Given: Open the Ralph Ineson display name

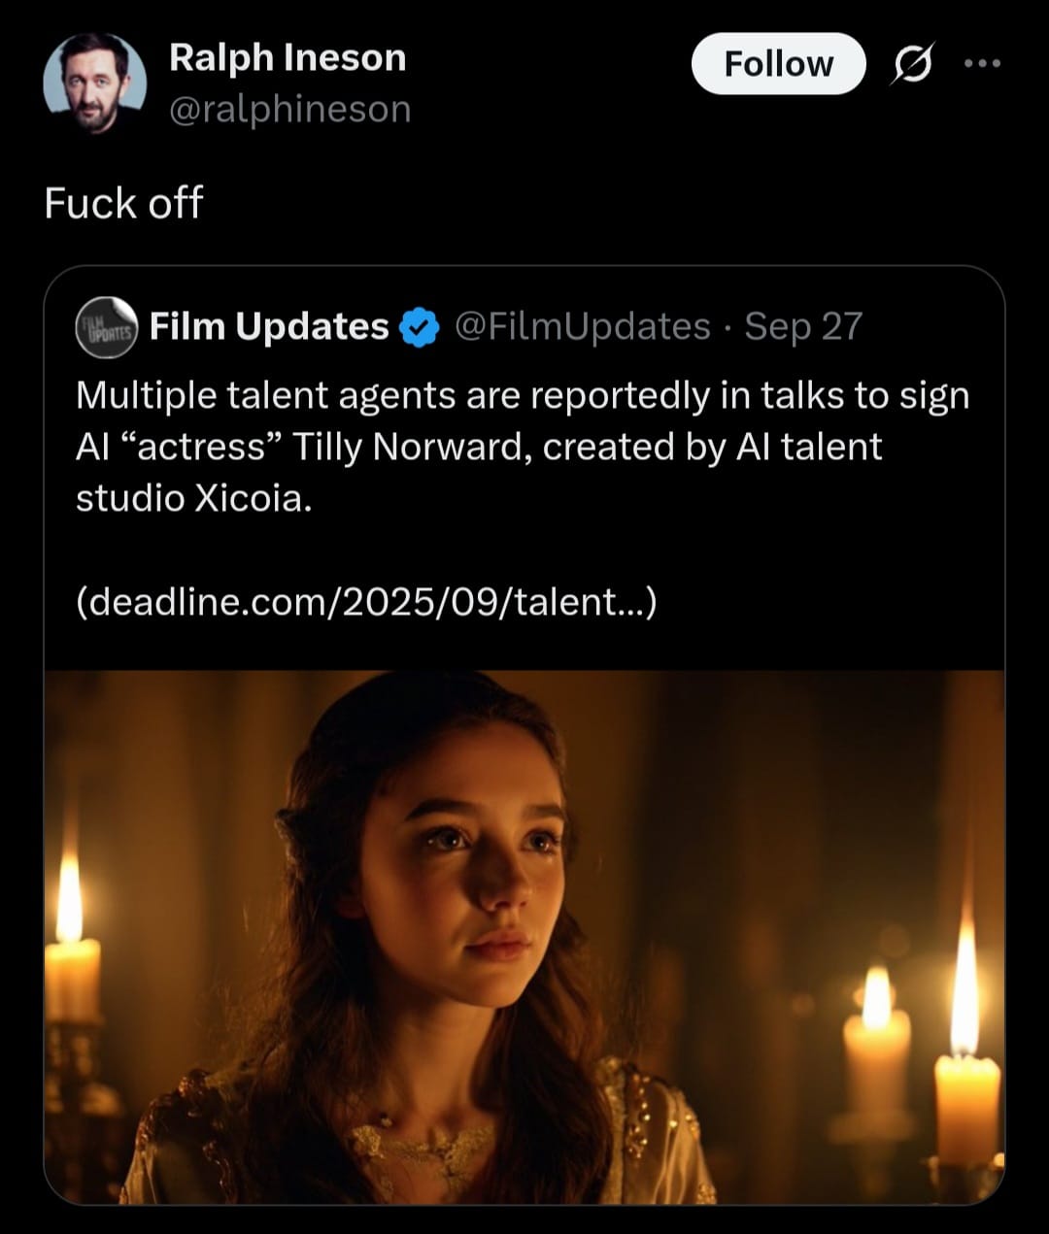Looking at the screenshot, I should coord(288,58).
